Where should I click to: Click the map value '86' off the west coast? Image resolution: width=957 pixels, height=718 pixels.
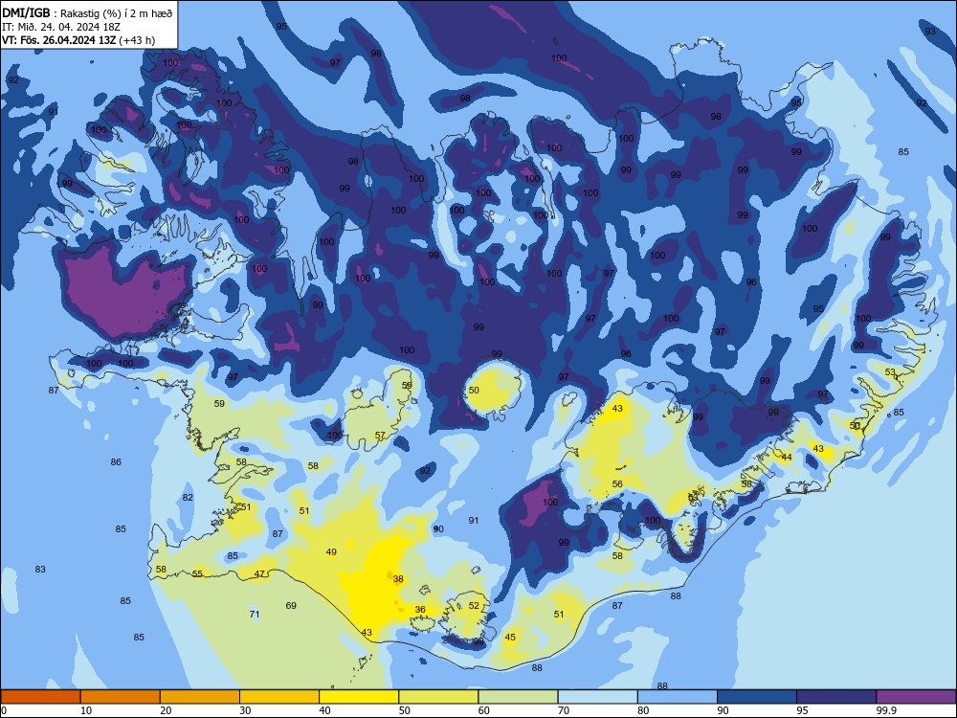coord(116,462)
